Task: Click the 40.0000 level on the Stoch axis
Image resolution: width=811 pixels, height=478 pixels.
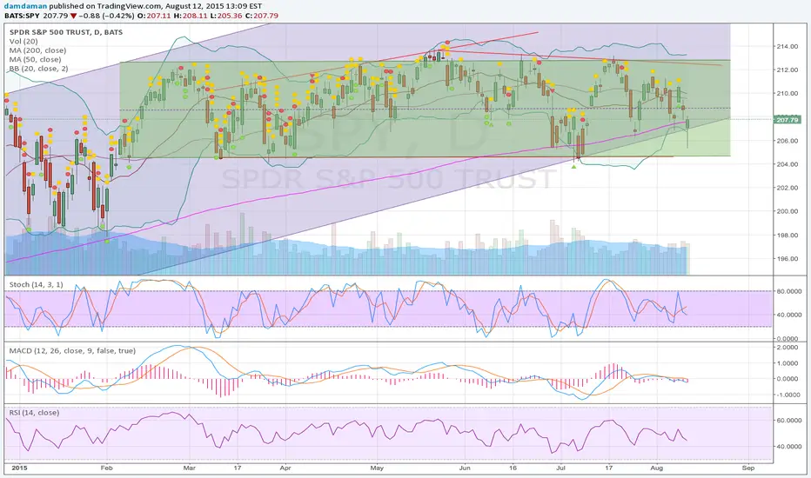Action: pyautogui.click(x=788, y=315)
